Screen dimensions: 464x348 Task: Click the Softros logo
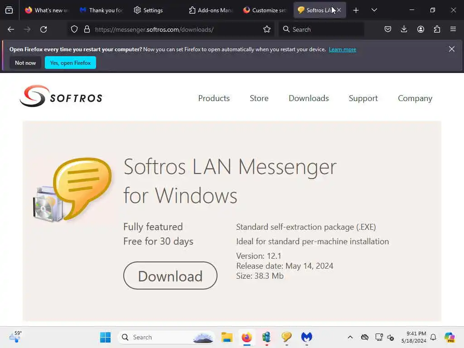click(61, 97)
